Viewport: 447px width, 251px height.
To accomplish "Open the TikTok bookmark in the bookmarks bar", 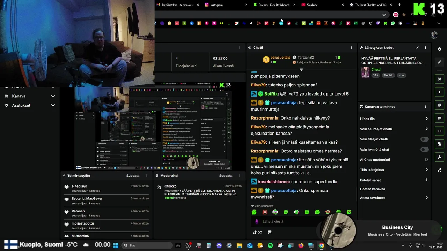I will [x=251, y=23].
